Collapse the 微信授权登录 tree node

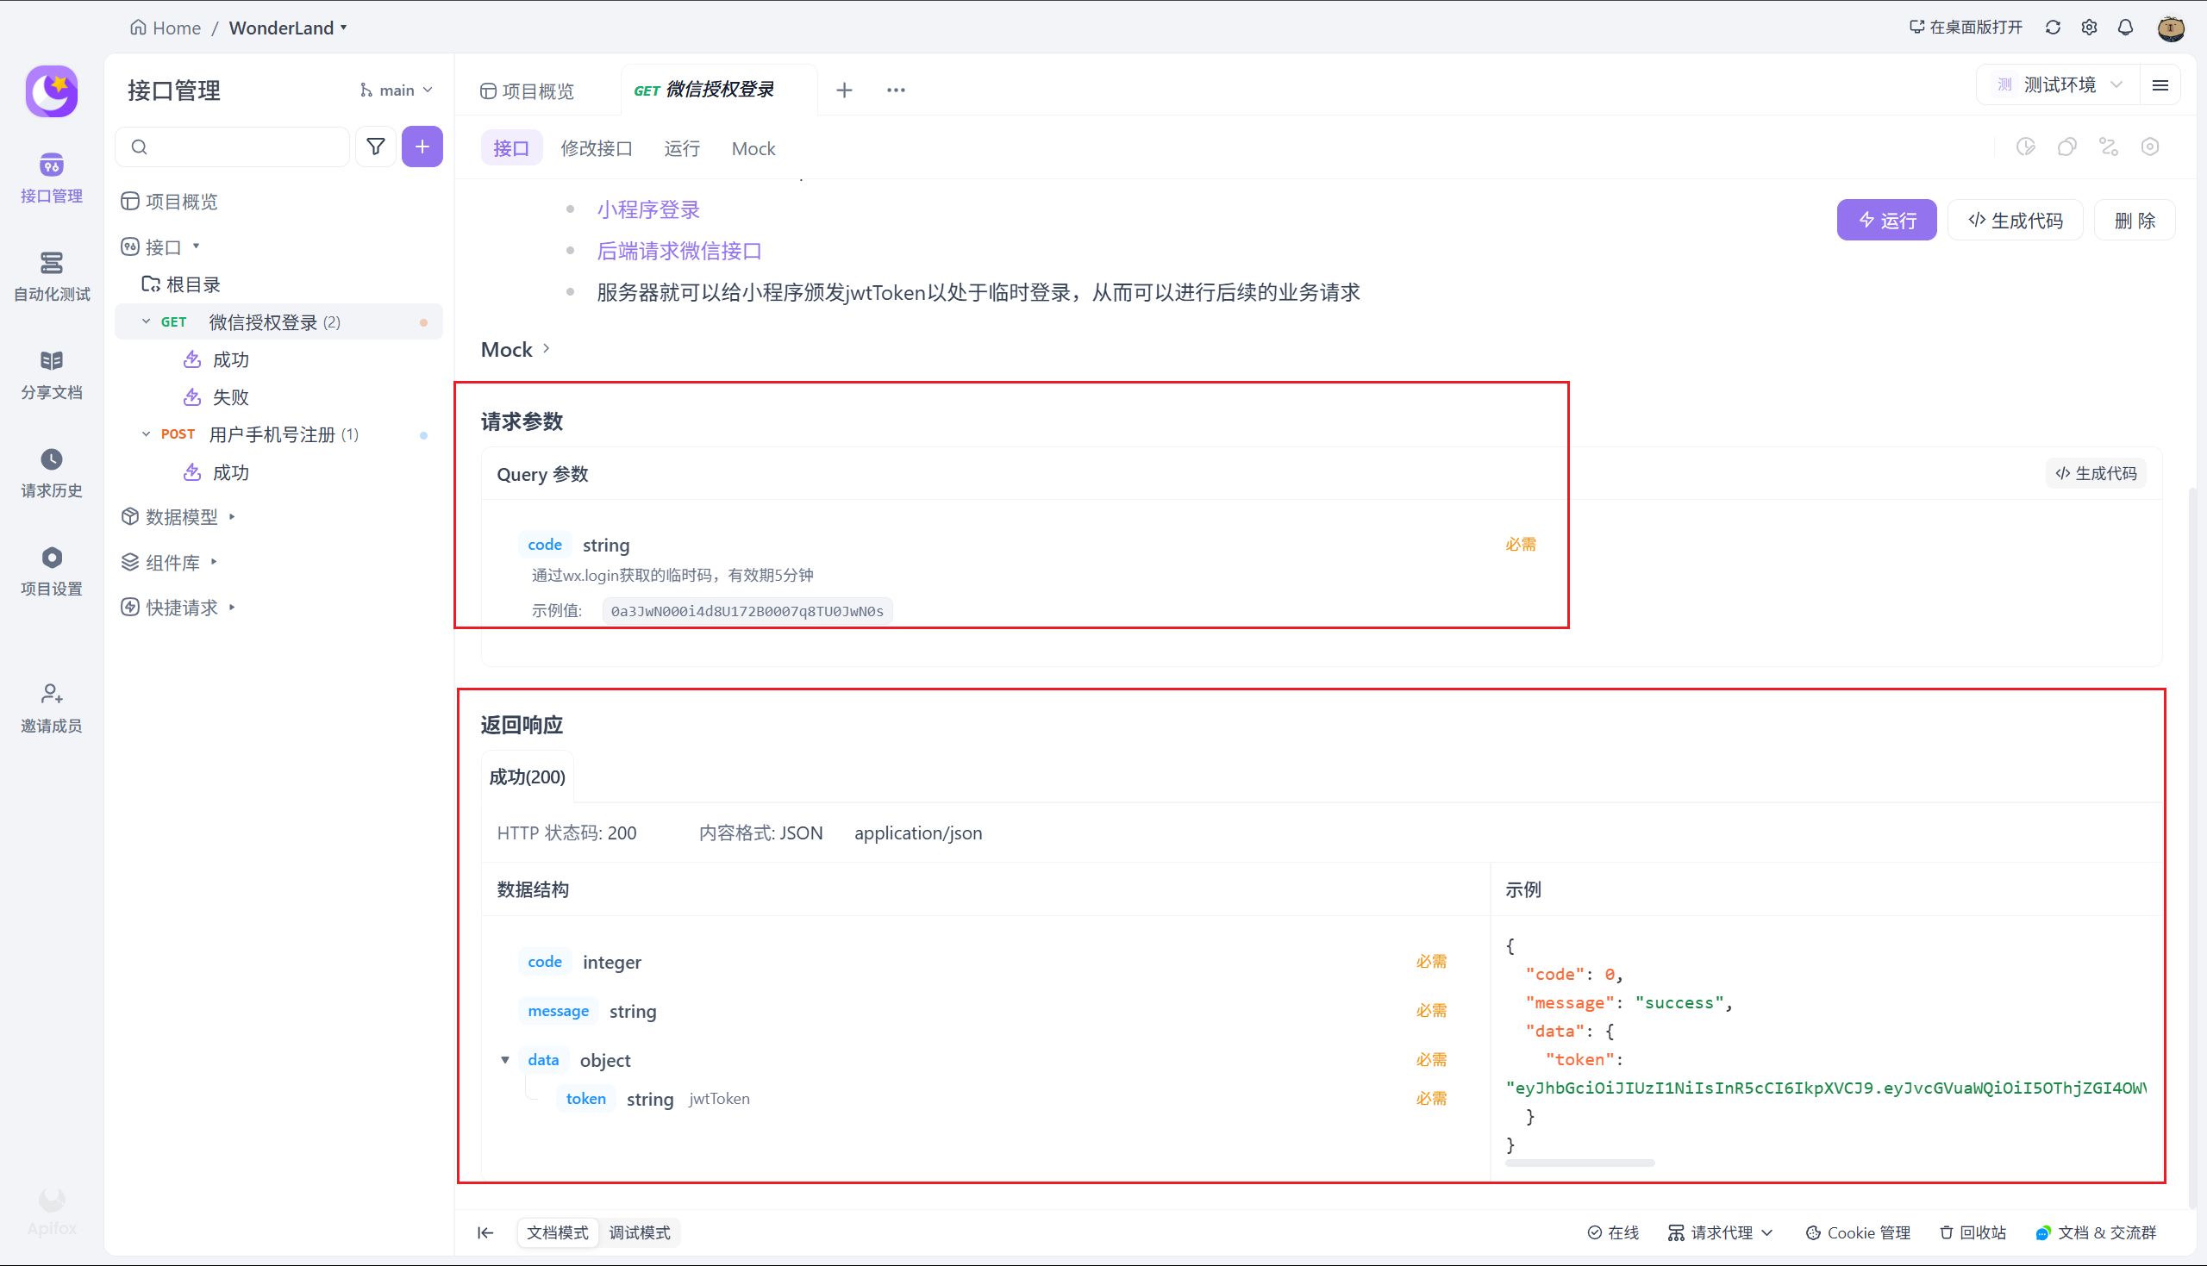[146, 321]
